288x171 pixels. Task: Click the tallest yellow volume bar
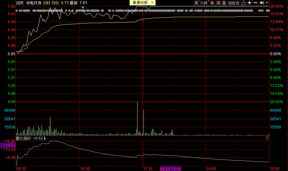coord(138,118)
